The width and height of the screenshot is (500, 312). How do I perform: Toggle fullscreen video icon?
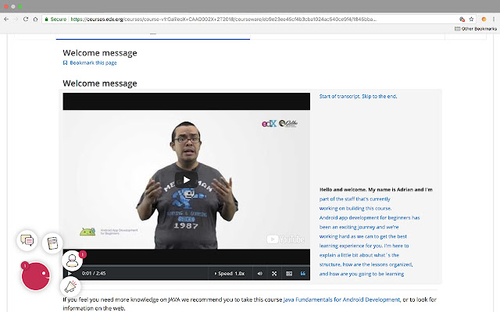pos(274,274)
